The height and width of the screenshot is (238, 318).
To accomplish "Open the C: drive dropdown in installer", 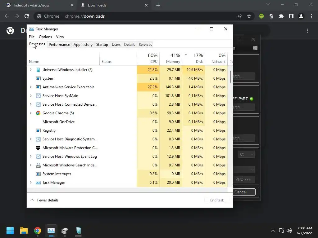I will point(246,154).
